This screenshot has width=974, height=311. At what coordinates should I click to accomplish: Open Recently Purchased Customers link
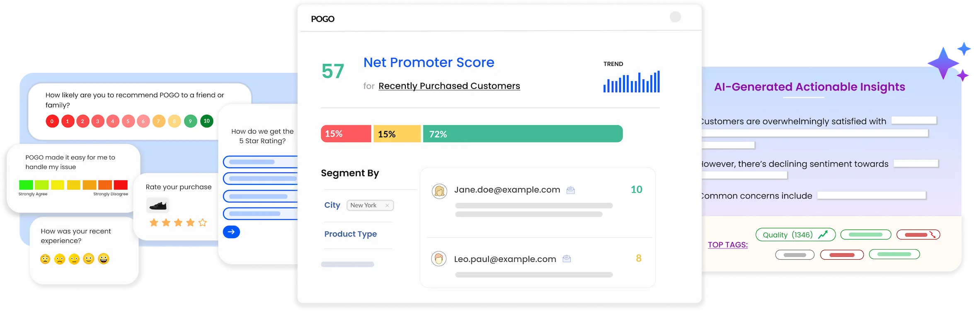tap(449, 86)
